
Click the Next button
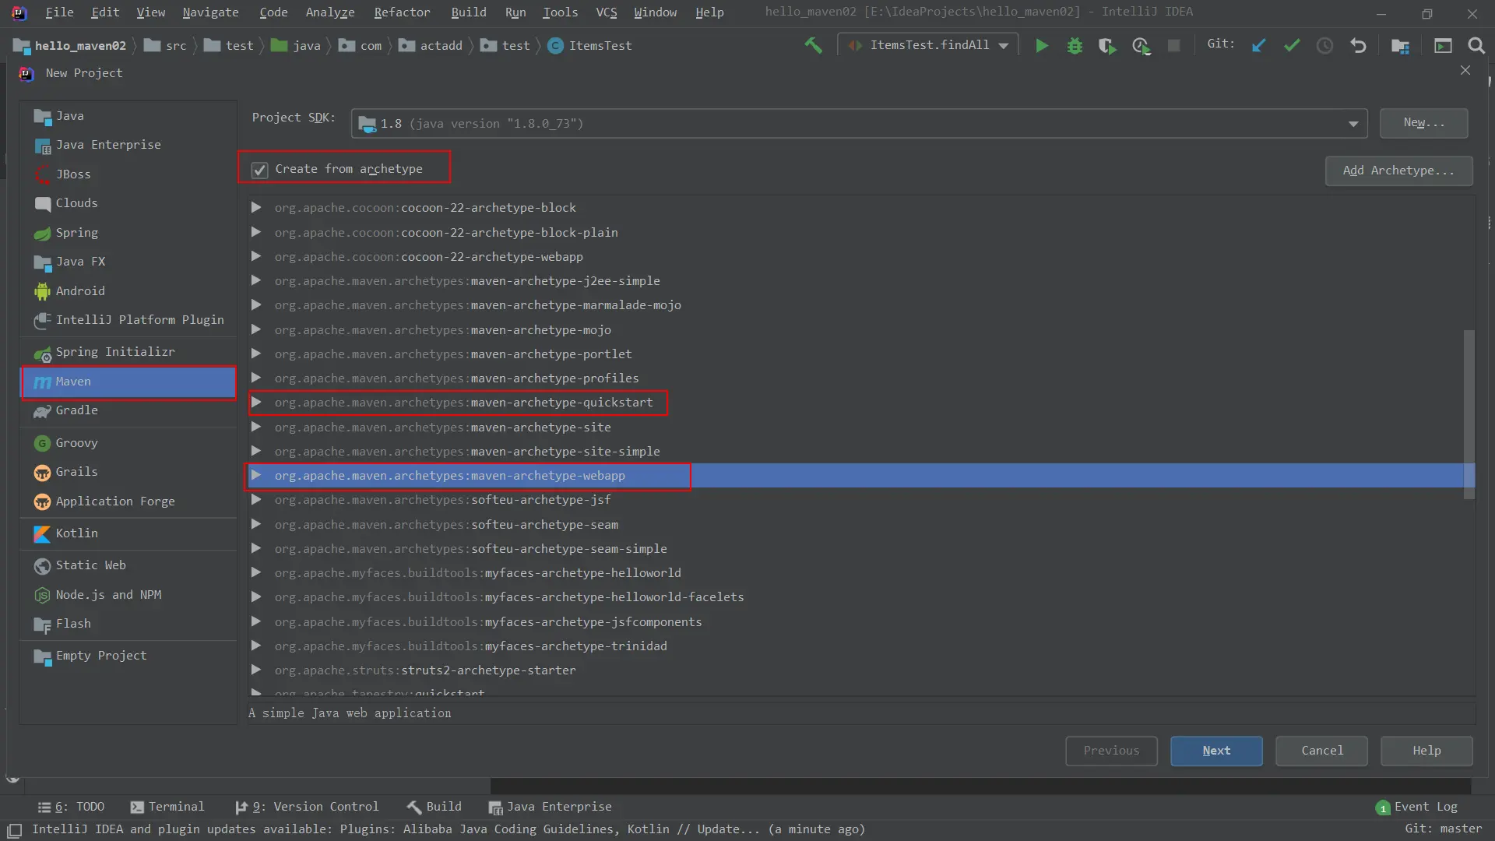1215,751
